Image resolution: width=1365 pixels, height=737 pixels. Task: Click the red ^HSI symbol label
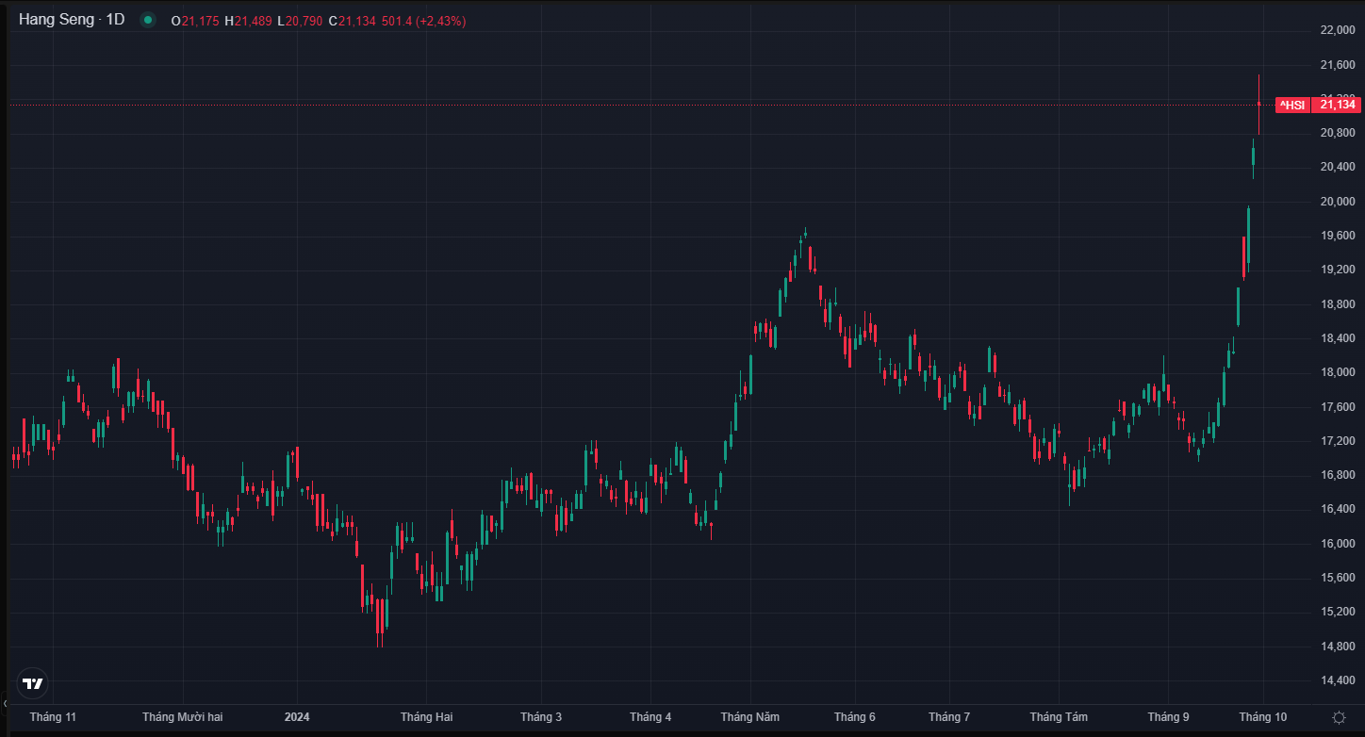(x=1291, y=105)
